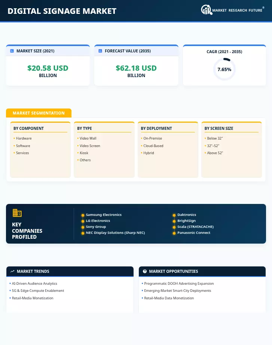Select Above 52" screen size item

[215, 153]
